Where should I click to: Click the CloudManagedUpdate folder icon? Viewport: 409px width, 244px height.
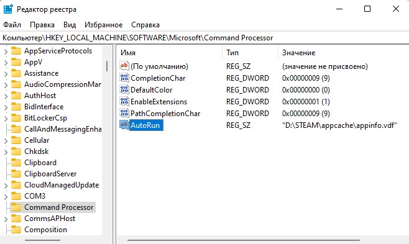(x=16, y=185)
